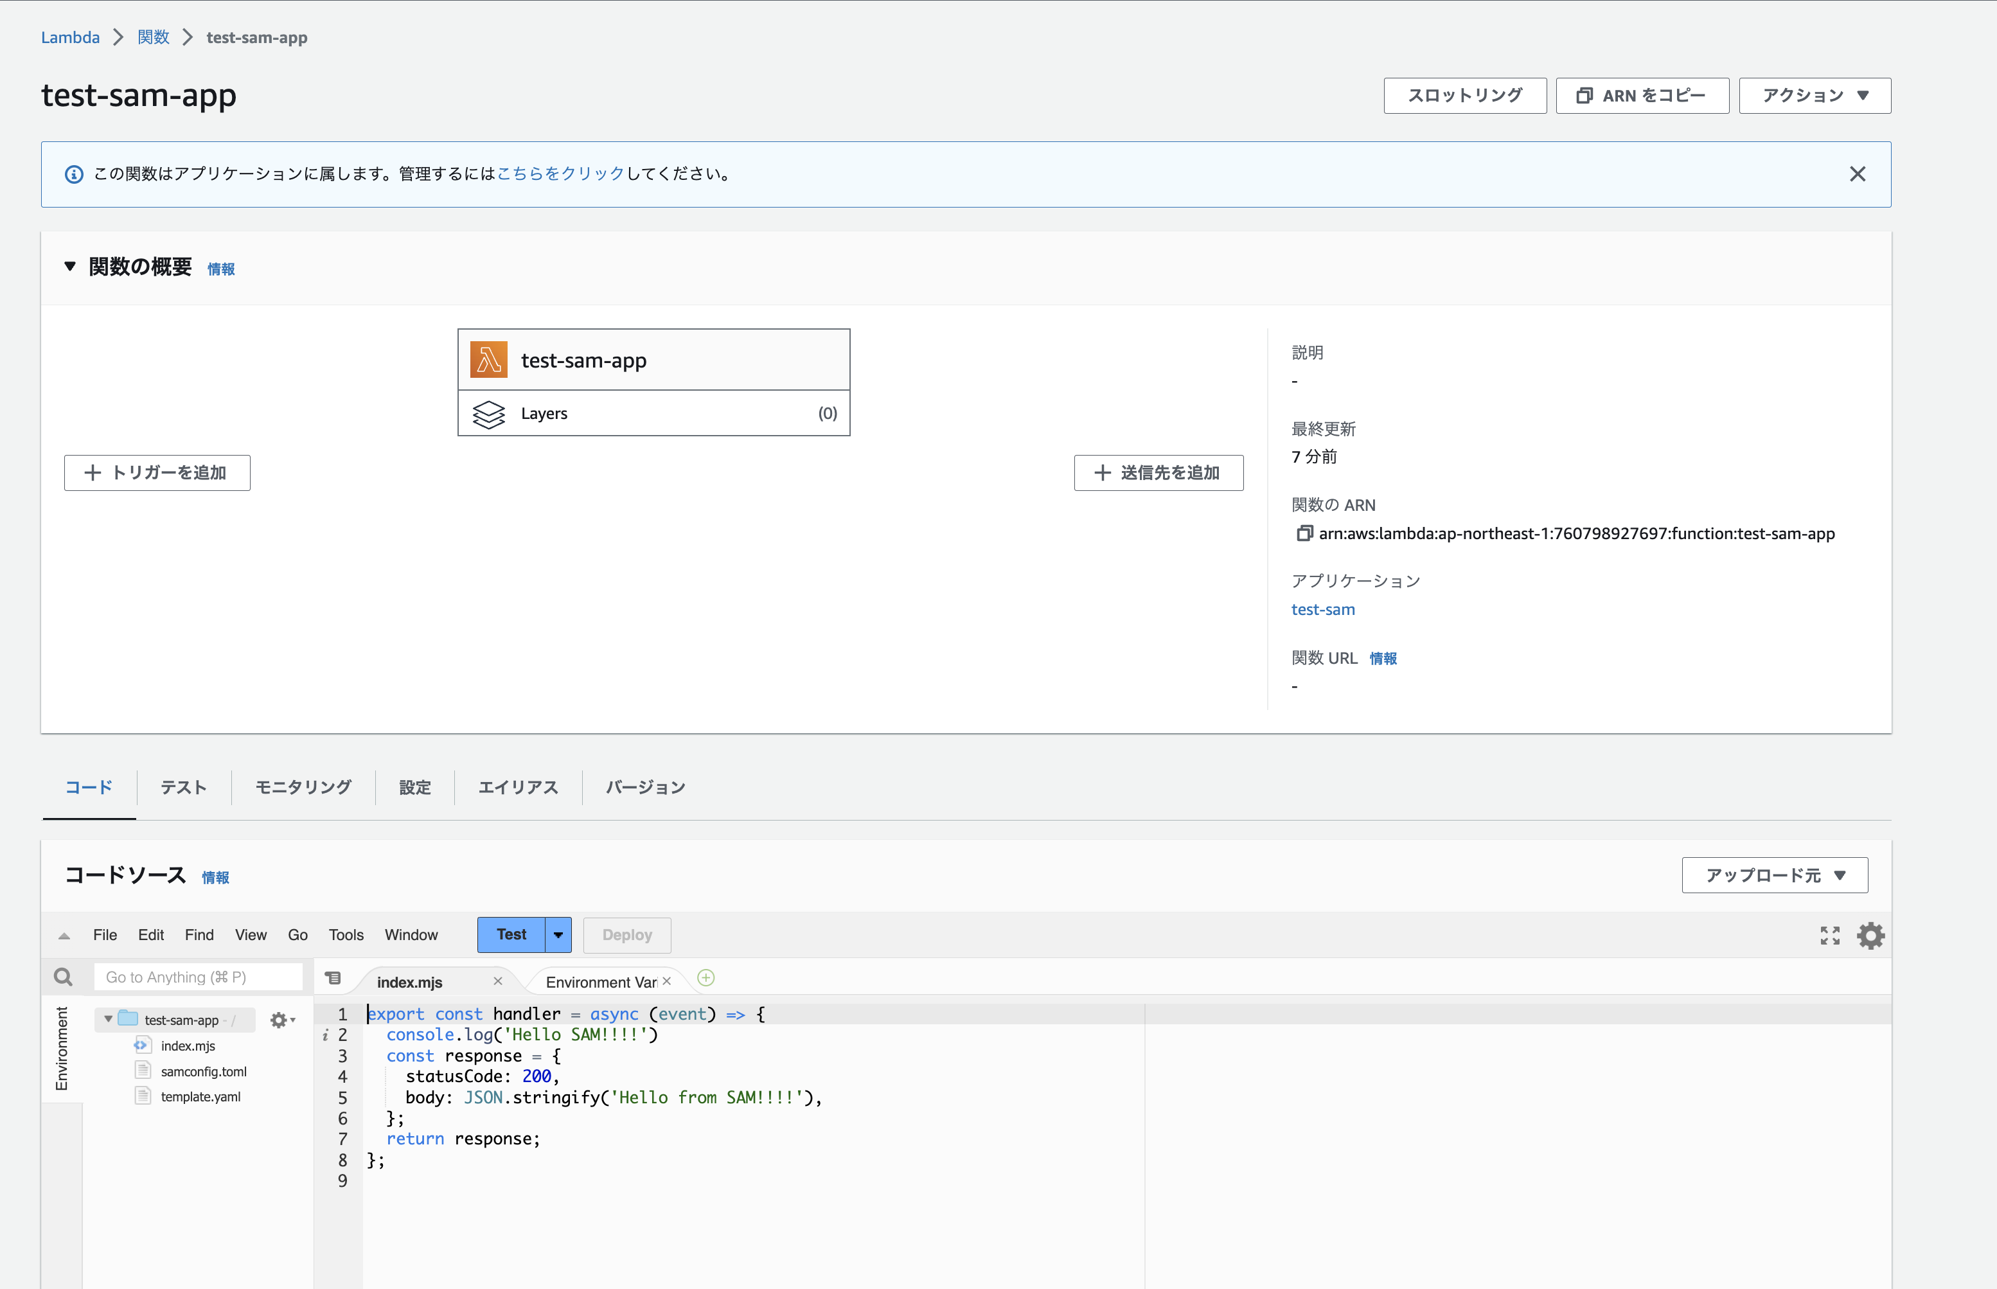Open the Tools menu
Viewport: 1997px width, 1289px height.
[x=346, y=935]
